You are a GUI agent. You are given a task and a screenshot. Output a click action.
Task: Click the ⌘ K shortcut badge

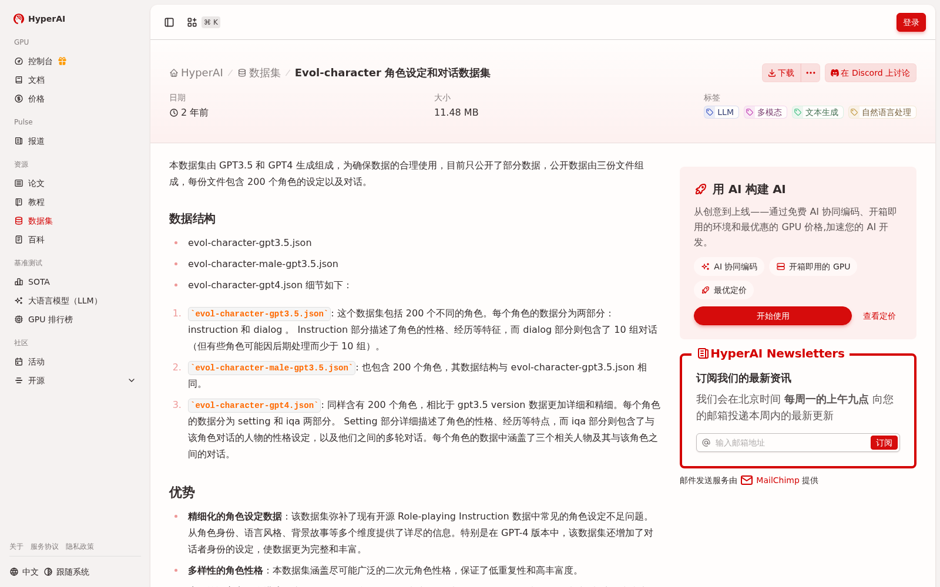pos(211,22)
